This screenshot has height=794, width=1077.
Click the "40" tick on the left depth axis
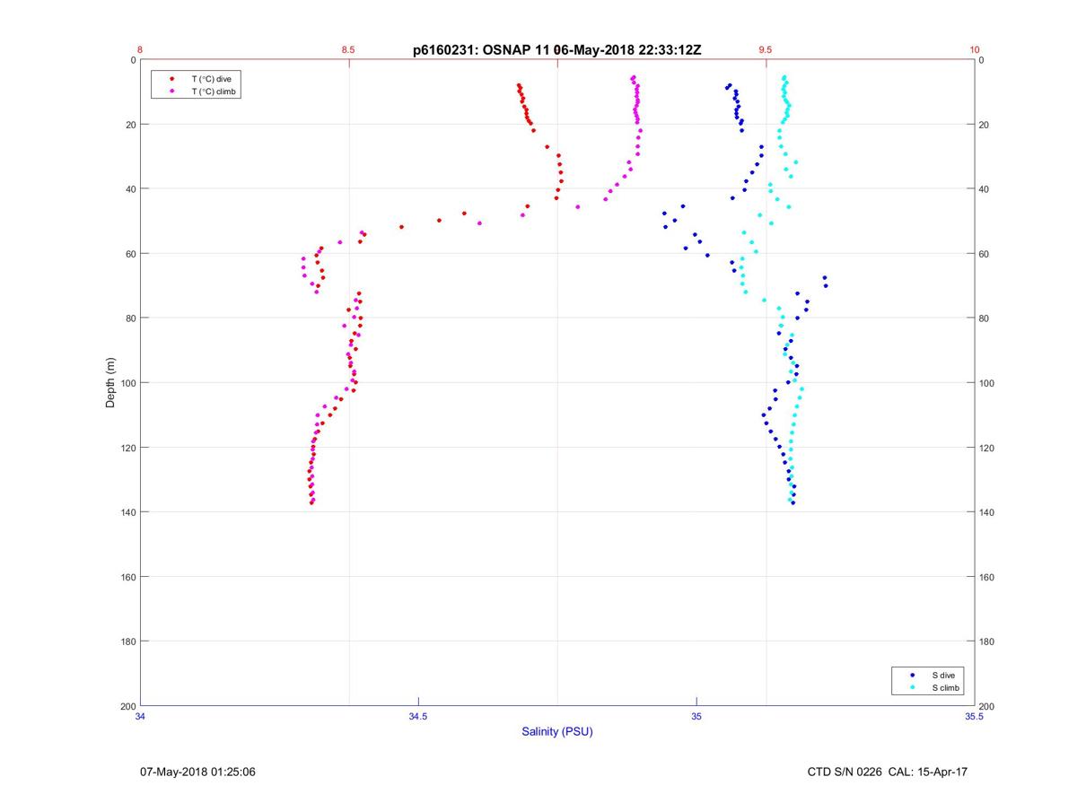click(130, 189)
